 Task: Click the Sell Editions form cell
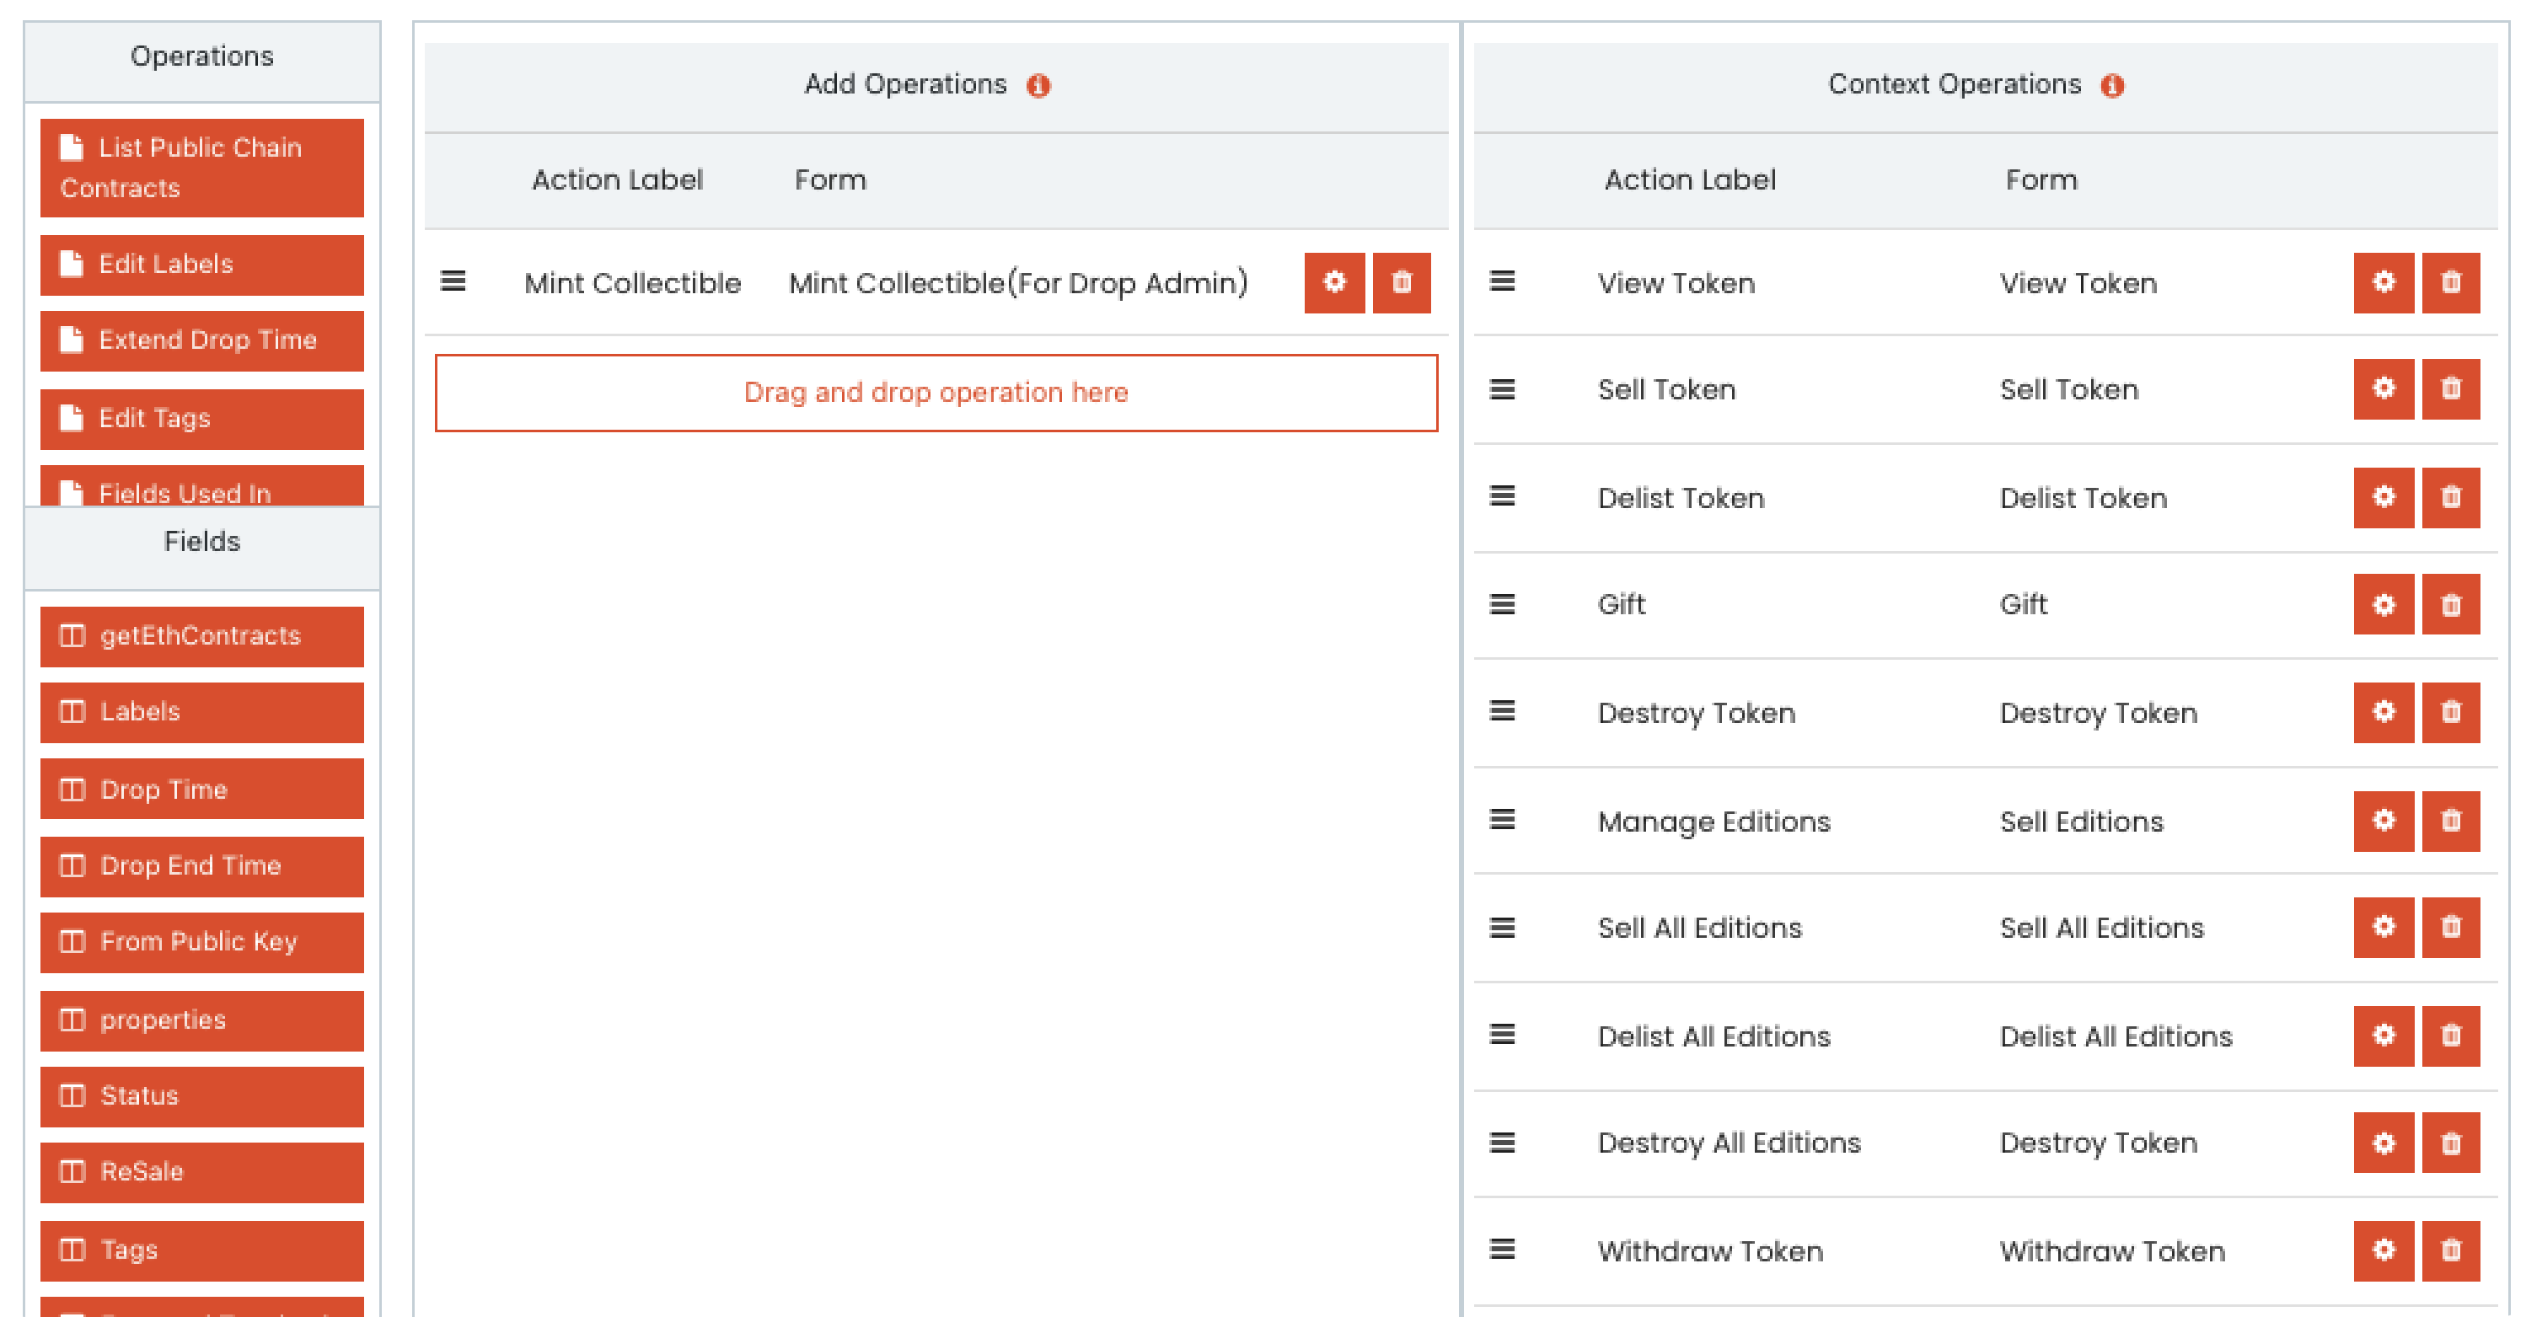[x=2081, y=822]
